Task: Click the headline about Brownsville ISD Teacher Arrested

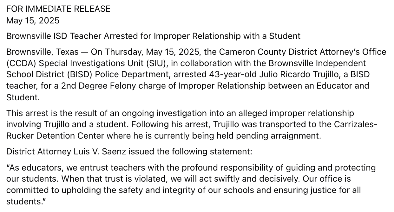Action: [153, 36]
